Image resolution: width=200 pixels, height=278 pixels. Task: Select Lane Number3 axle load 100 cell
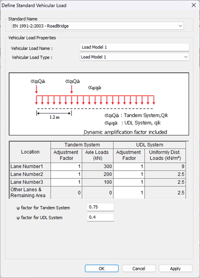(98, 182)
